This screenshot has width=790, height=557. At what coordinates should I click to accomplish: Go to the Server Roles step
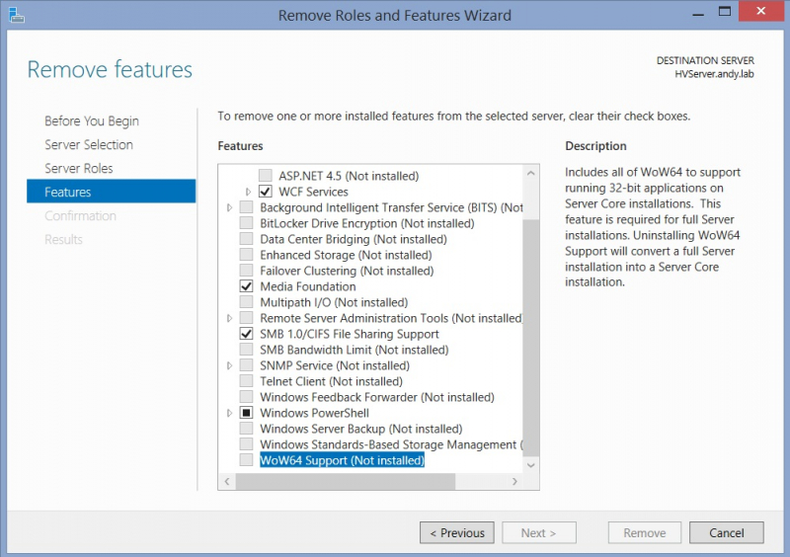(79, 168)
